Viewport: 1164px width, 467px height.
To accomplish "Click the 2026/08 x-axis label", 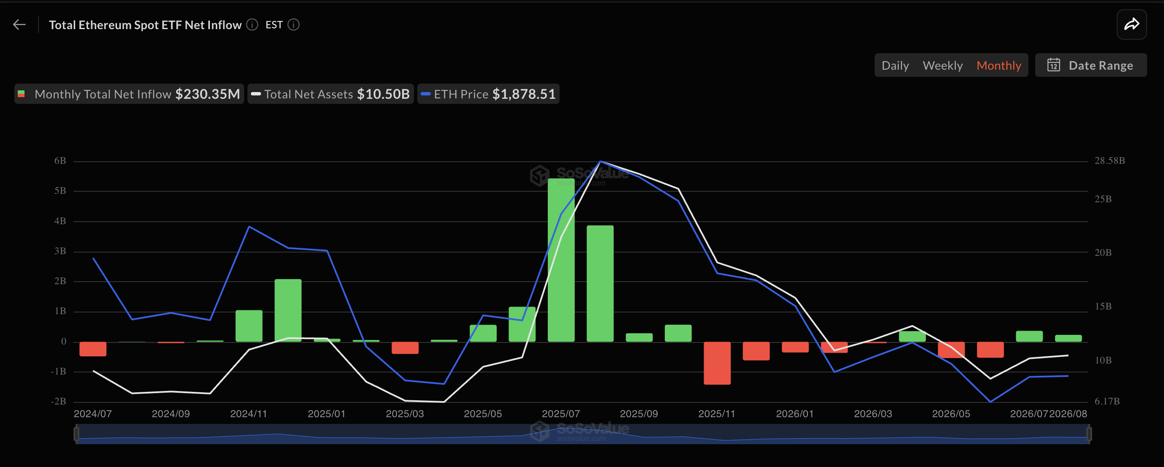I will 1068,414.
